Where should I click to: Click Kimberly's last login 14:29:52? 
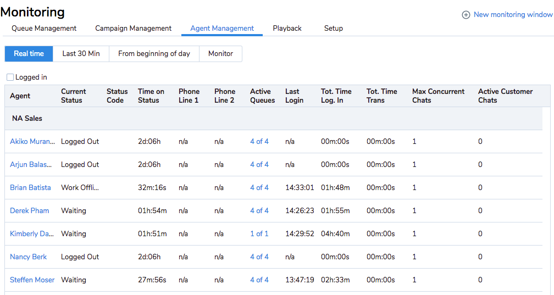point(300,233)
